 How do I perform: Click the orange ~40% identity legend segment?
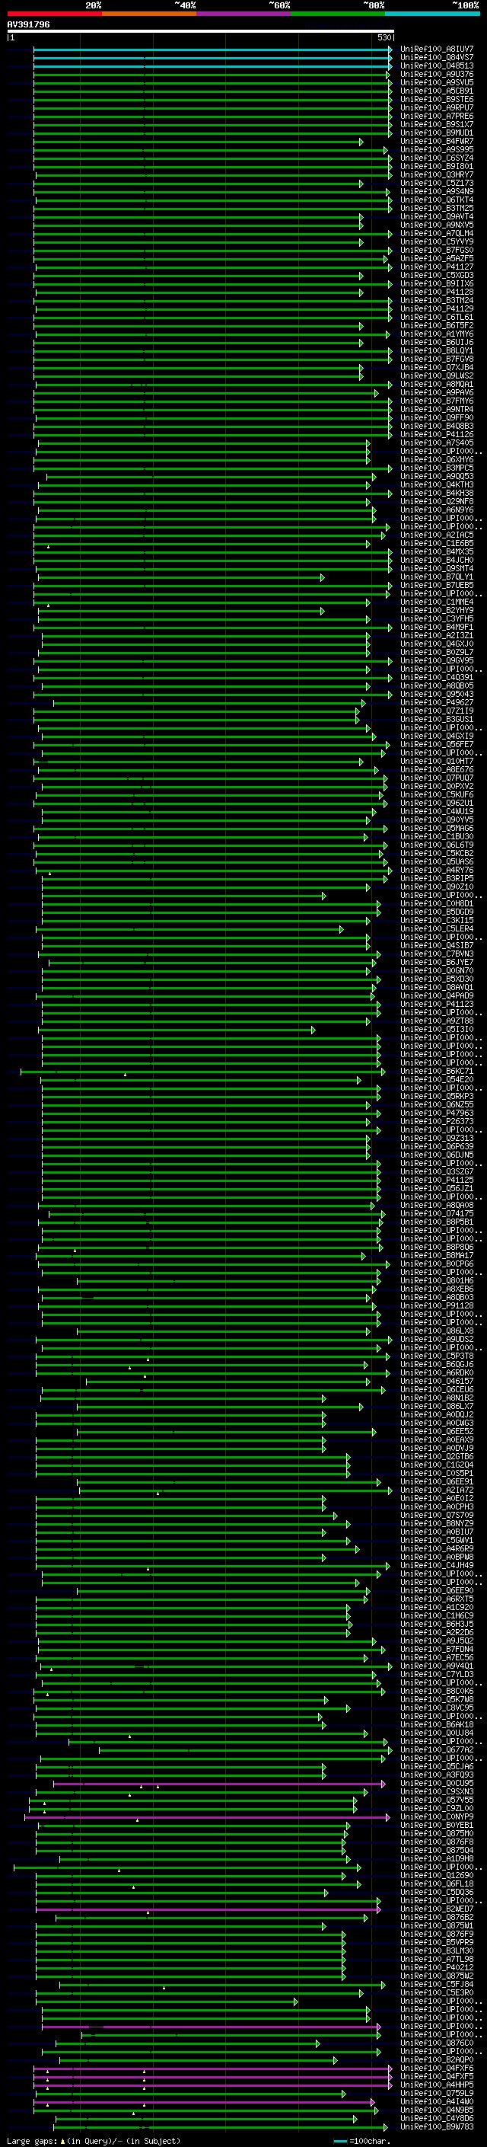point(149,14)
